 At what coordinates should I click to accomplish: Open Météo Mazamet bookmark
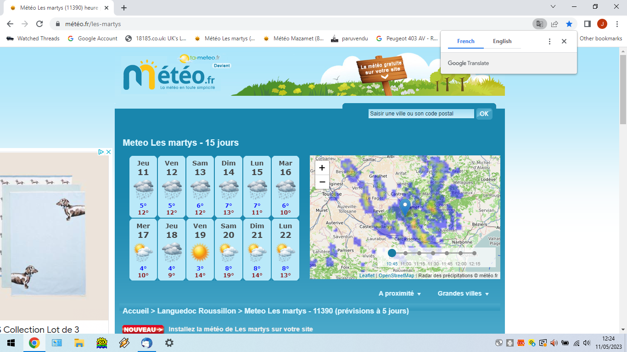pyautogui.click(x=294, y=38)
